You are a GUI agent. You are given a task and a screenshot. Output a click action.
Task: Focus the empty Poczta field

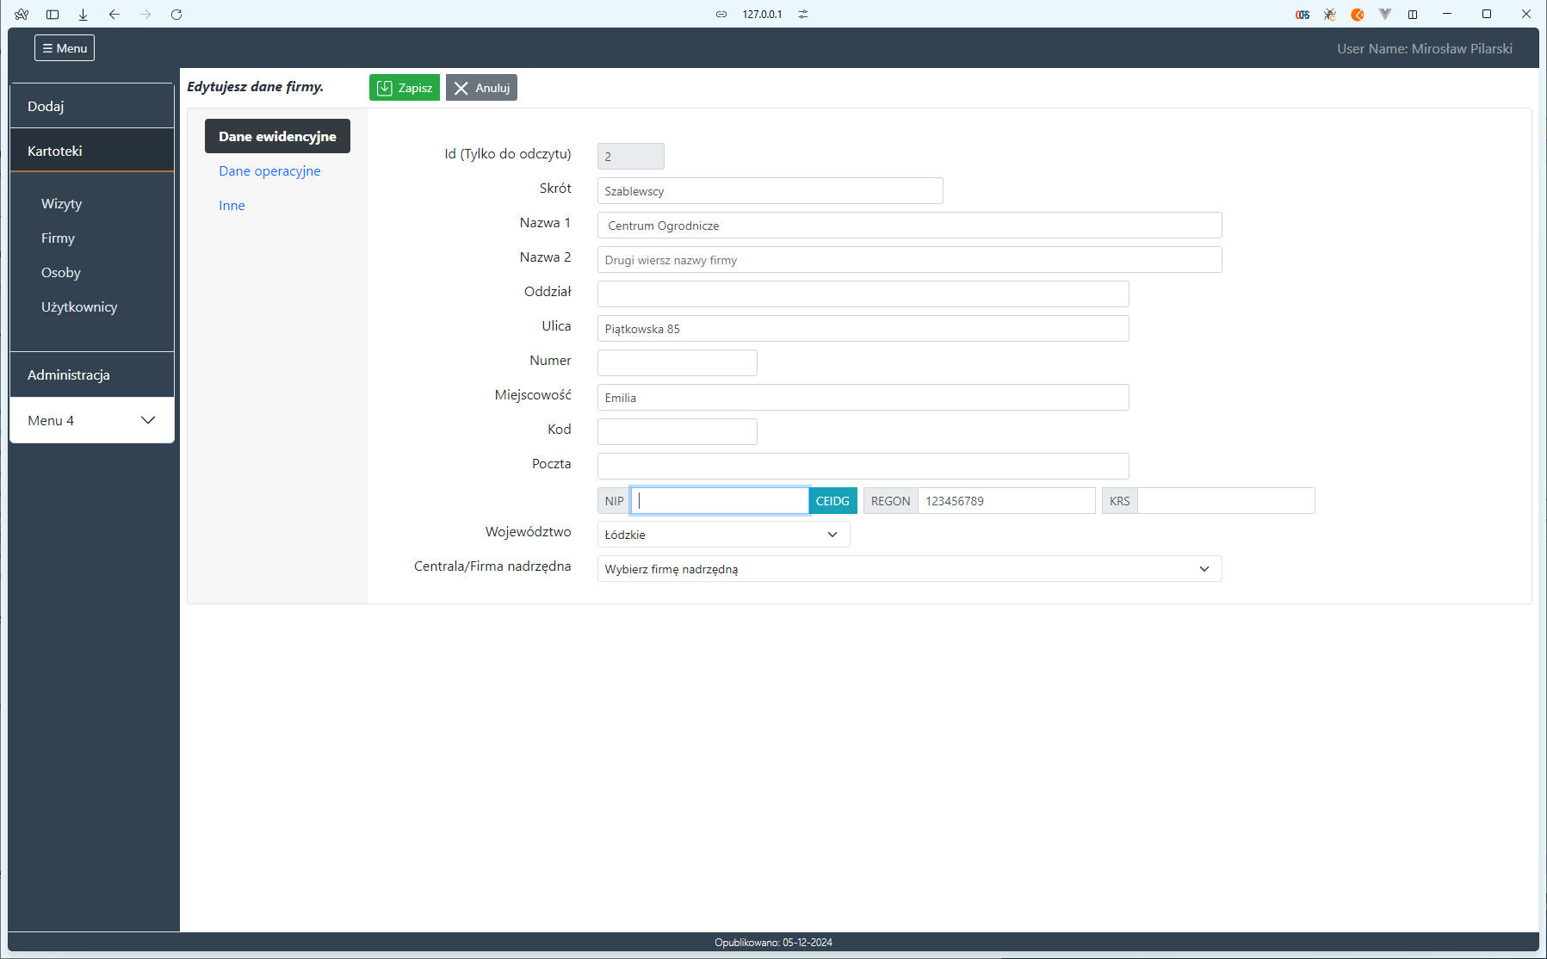(x=863, y=467)
